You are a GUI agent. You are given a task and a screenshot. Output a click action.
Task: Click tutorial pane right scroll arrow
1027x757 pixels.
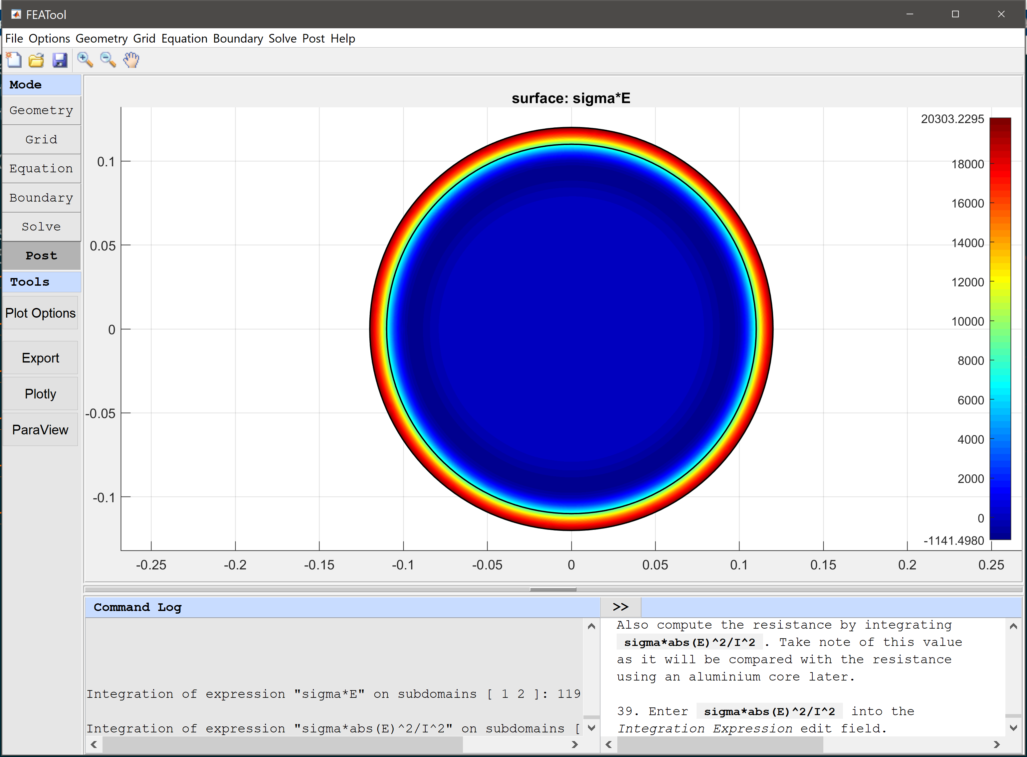click(x=997, y=745)
